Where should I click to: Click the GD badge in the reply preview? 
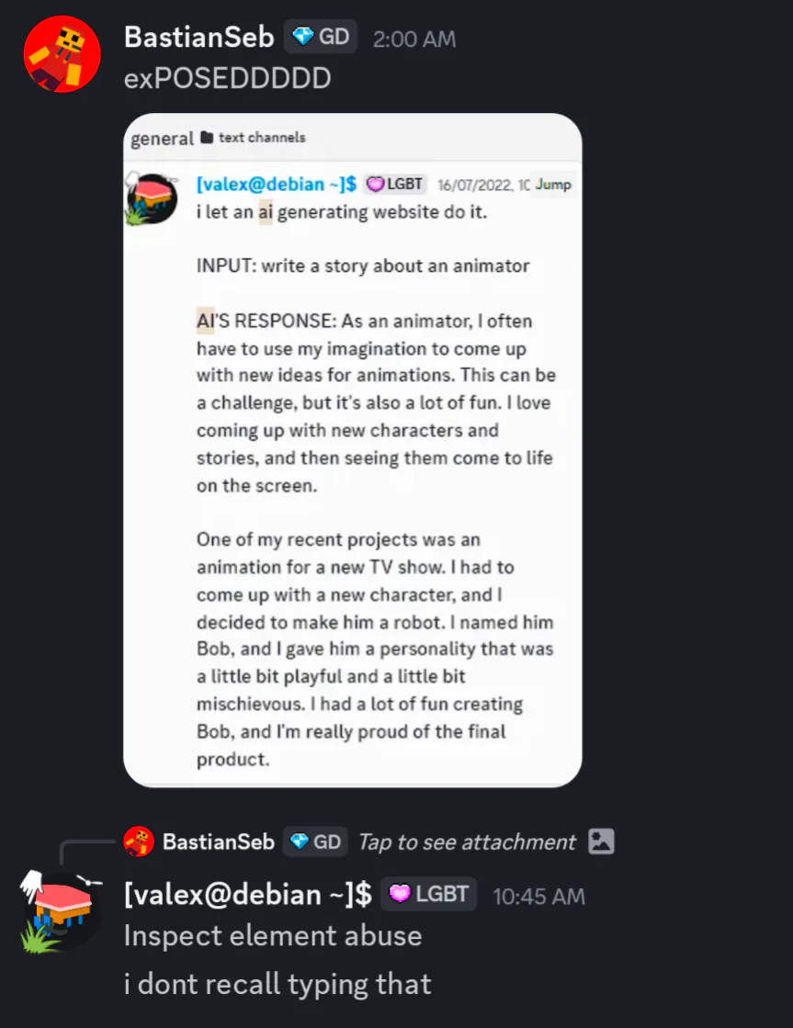(315, 842)
